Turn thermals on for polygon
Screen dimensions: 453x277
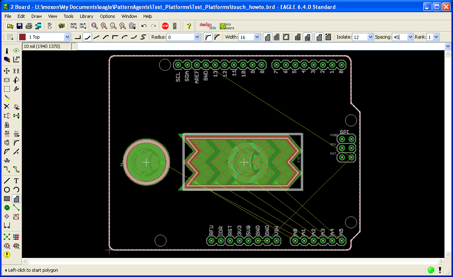[307, 37]
